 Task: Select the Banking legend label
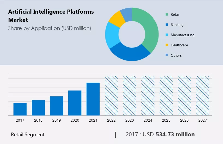(x=177, y=25)
